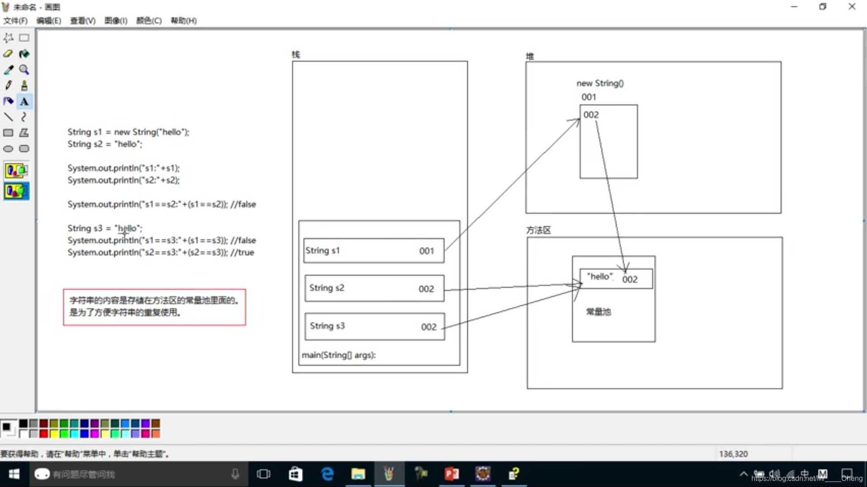
Task: Open Task View on the taskbar
Action: pos(263,474)
